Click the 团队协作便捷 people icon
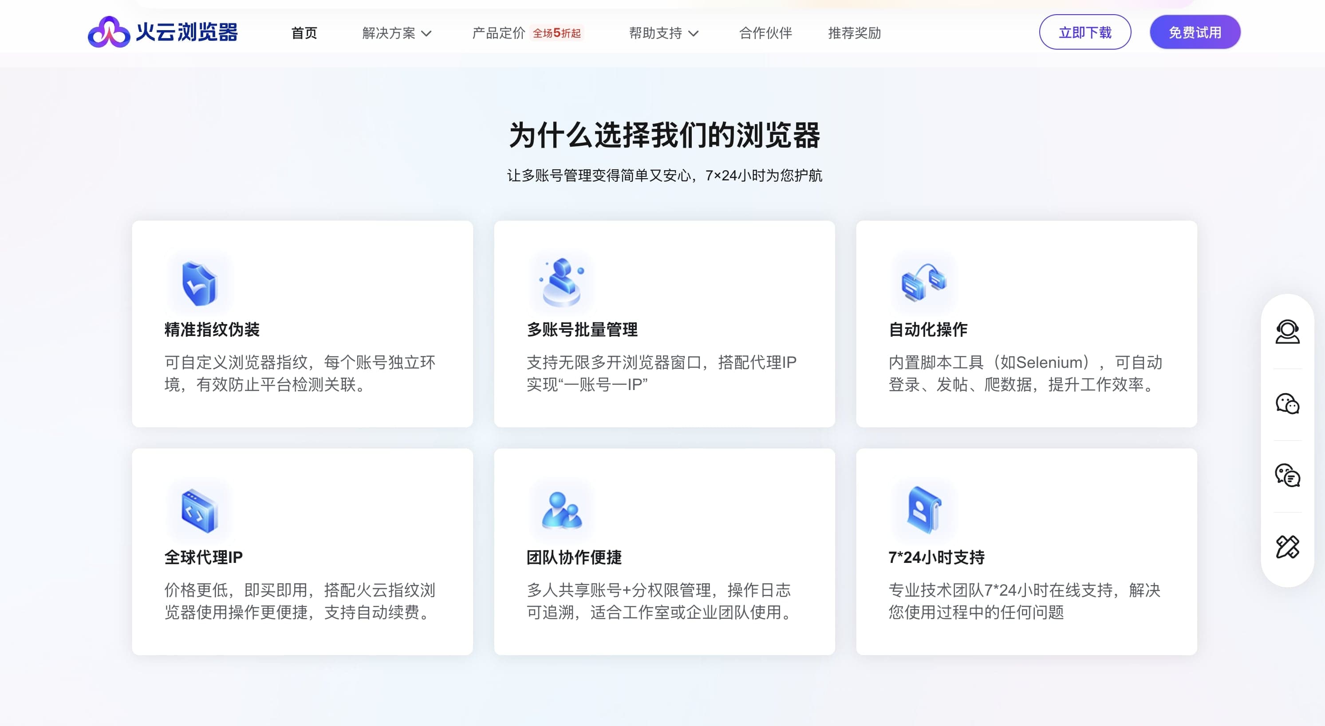Screen dimensions: 1325x726 (x=562, y=510)
